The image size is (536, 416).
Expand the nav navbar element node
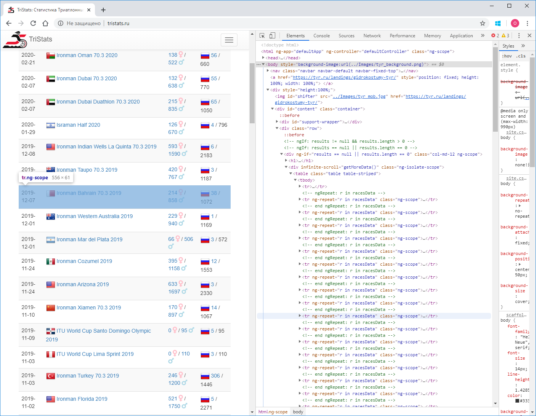point(268,71)
